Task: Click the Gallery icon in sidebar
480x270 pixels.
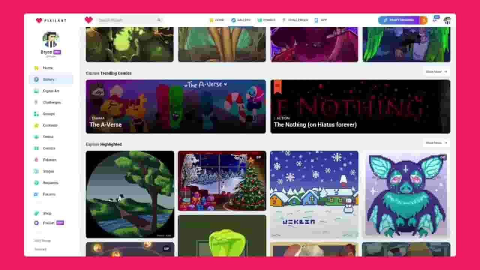Action: tap(36, 79)
